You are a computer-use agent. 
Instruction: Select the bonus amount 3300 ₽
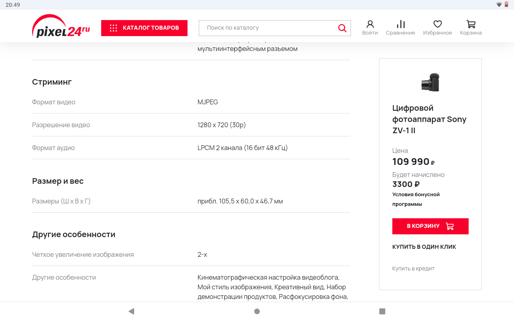(x=406, y=184)
